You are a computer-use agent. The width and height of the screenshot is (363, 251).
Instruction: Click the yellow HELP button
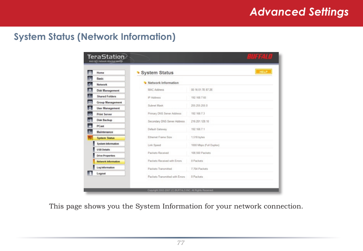pos(263,72)
